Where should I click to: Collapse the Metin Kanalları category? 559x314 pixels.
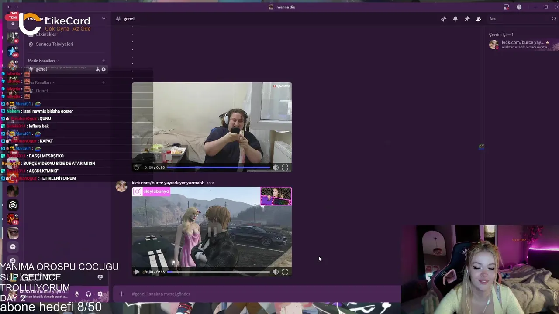click(x=43, y=61)
